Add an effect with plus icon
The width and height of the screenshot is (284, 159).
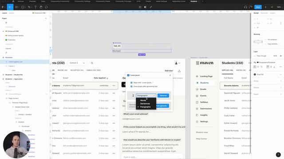point(281,87)
